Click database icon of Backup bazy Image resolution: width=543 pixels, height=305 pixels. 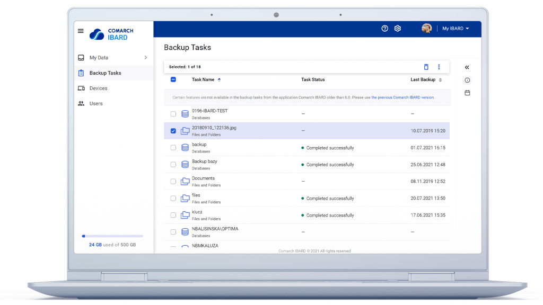(x=185, y=165)
